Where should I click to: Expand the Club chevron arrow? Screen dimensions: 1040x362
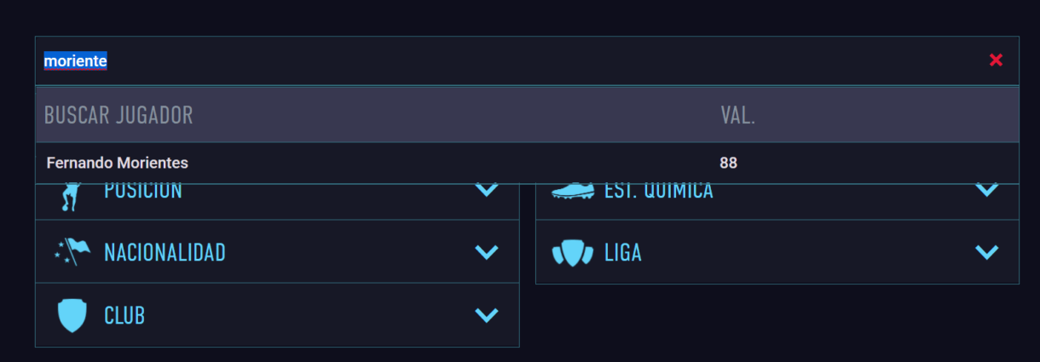pos(486,315)
